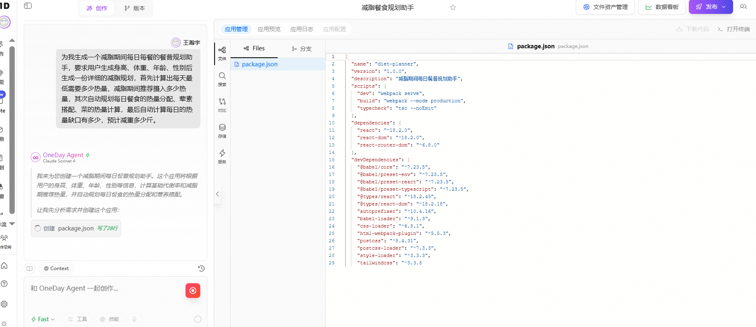Click the user avatar in left sidebar
Image resolution: width=756 pixels, height=327 pixels.
tap(5, 22)
